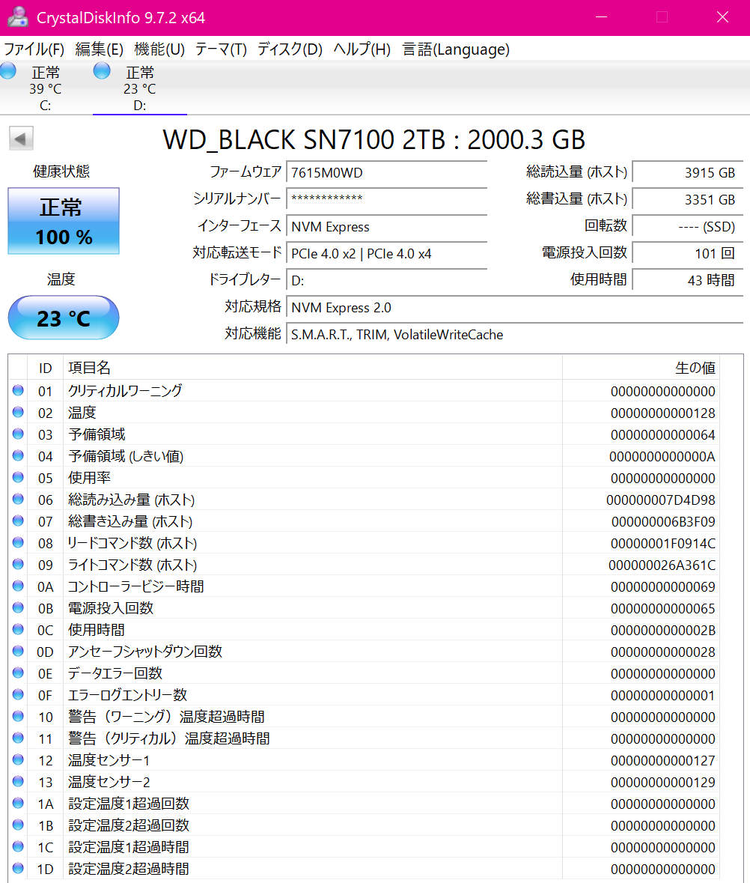Click status orb of row 07 総書き込み量
750x883 pixels.
[18, 521]
